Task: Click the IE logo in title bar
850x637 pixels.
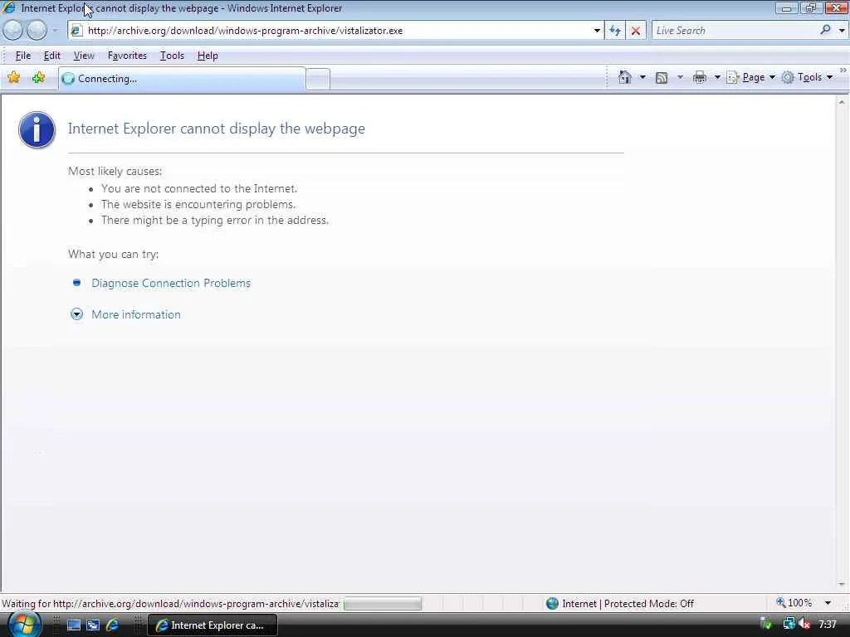Action: [9, 8]
